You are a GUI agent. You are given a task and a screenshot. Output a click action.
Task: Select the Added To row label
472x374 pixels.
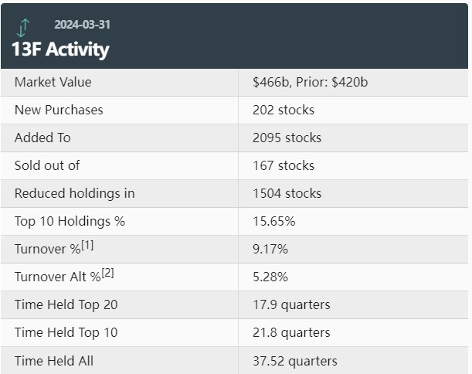[42, 138]
